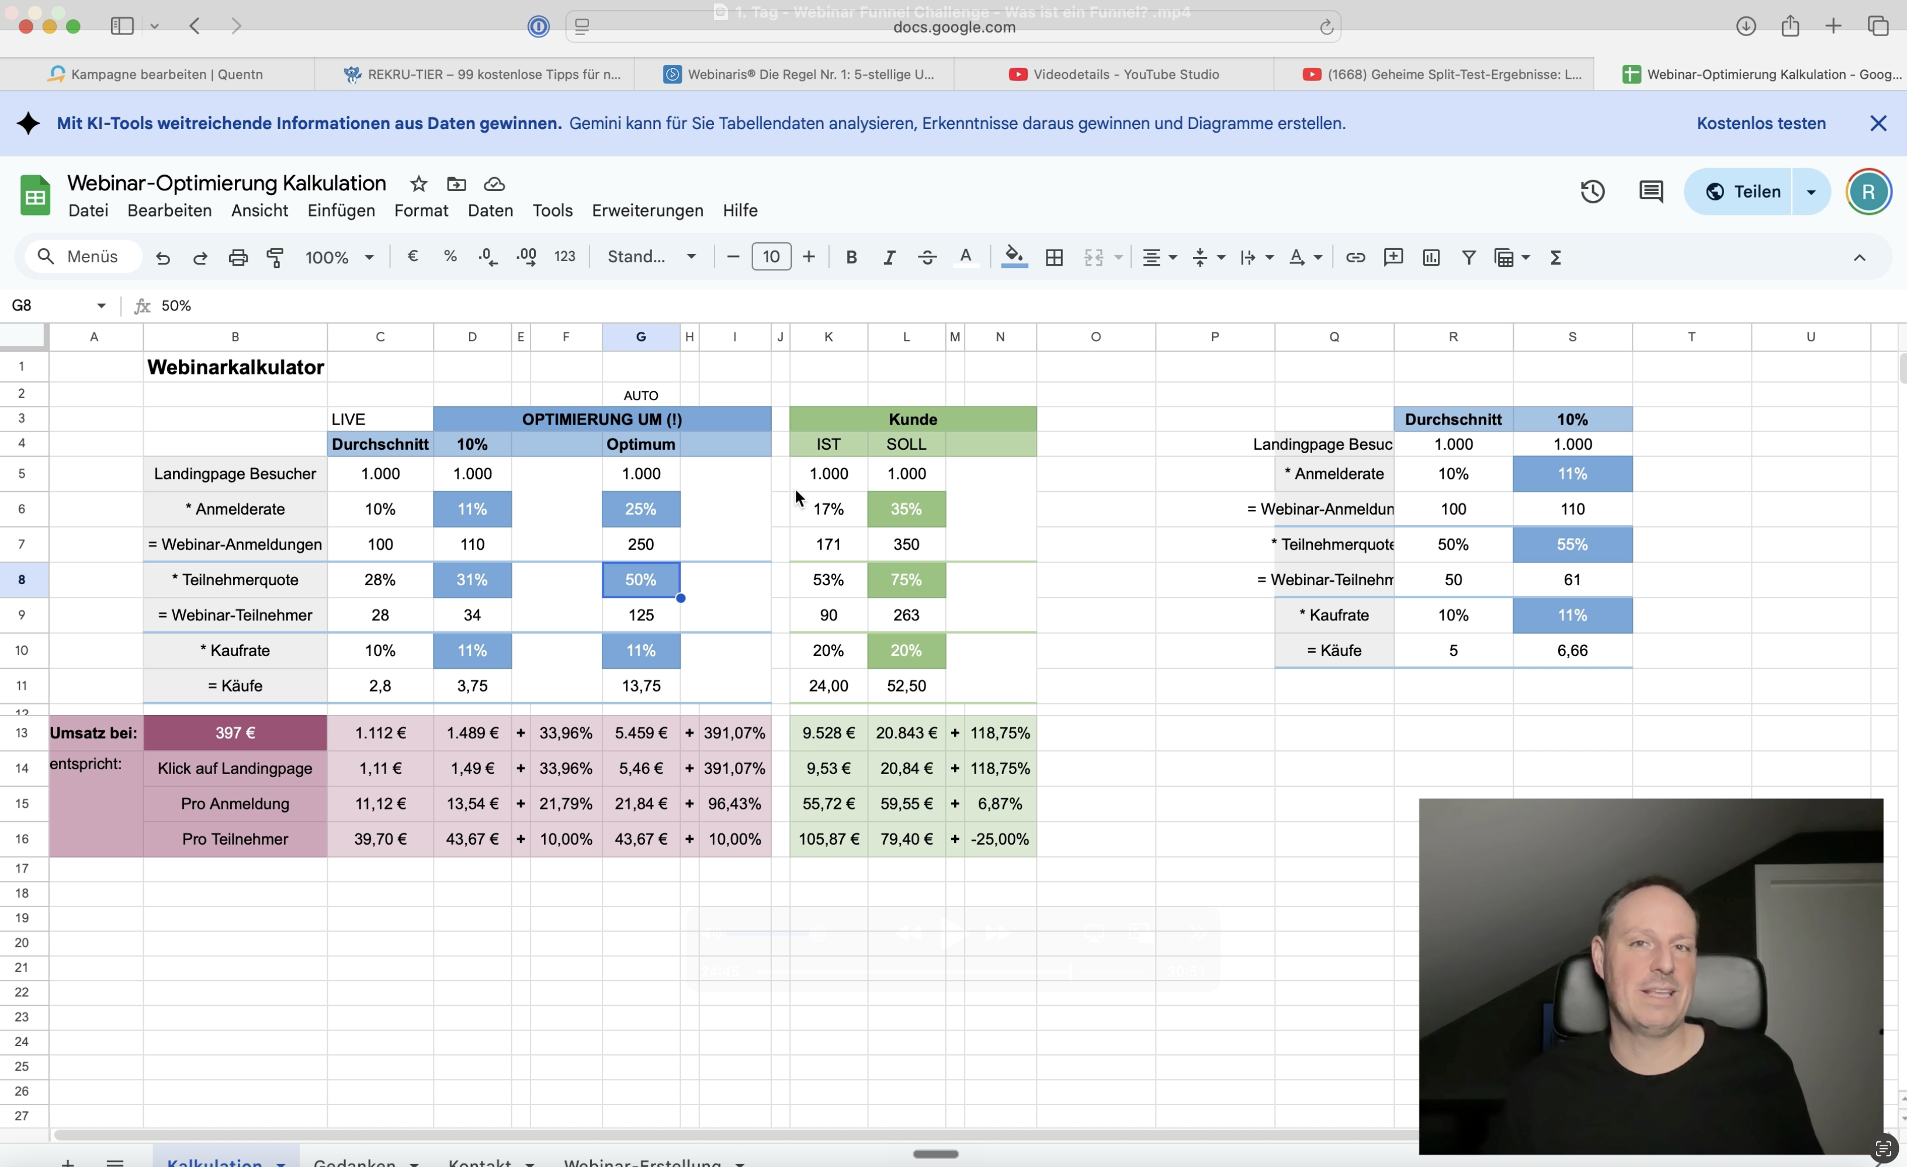
Task: Open Safari downloads icon
Action: click(1745, 26)
